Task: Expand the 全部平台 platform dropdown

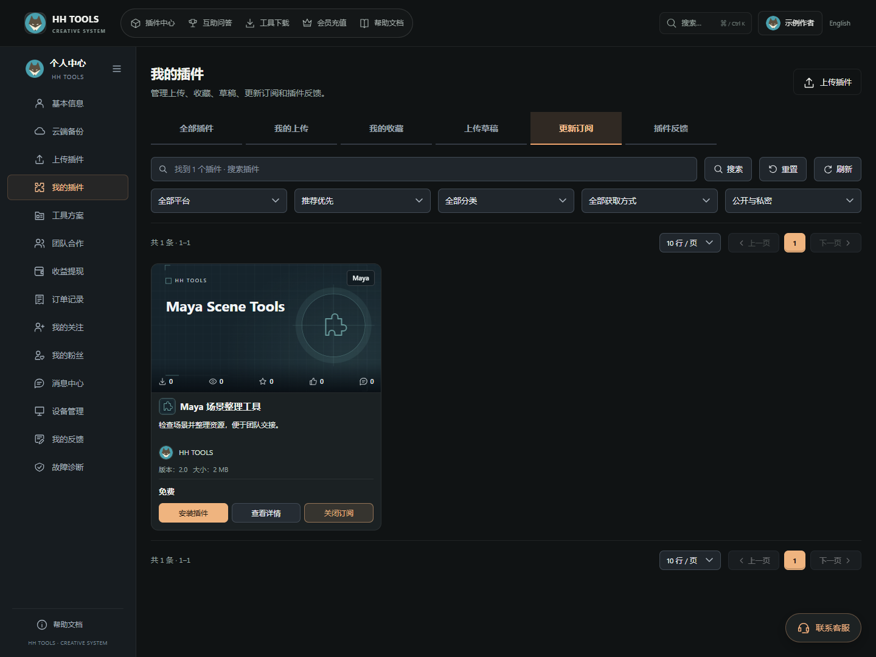Action: coord(219,201)
